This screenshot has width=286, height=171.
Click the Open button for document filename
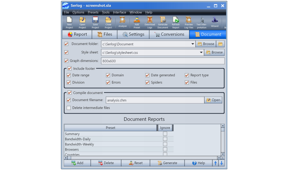(213, 100)
